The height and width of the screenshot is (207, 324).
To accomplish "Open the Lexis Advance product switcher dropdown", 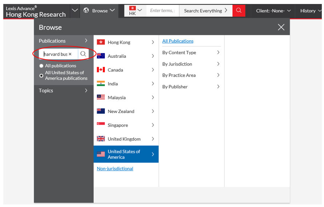I will click(75, 10).
